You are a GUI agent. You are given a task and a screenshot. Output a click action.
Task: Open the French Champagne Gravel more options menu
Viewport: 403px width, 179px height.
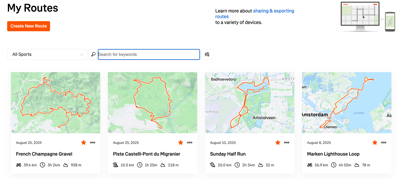point(93,143)
